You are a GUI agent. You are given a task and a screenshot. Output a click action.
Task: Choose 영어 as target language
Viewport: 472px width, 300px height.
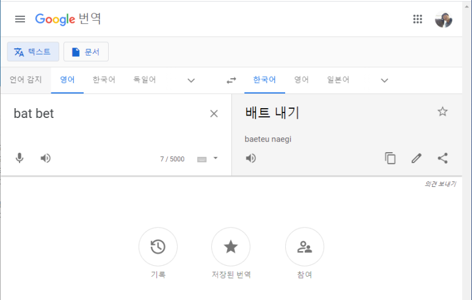tap(301, 80)
